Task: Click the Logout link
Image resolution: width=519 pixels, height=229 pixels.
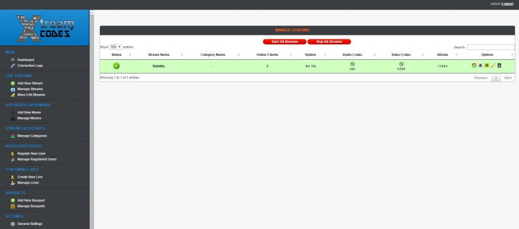Action: coord(508,4)
